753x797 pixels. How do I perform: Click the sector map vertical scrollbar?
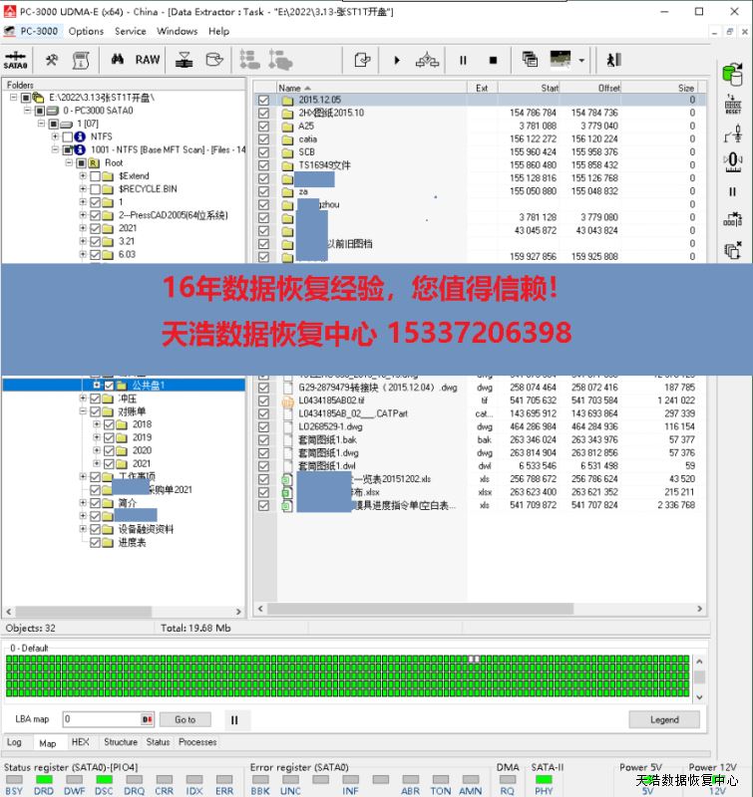[x=700, y=675]
